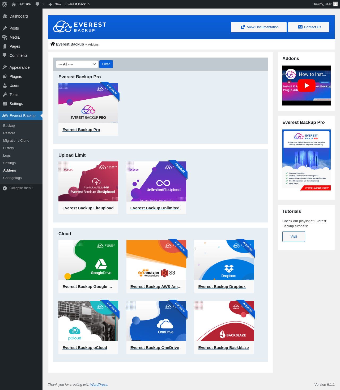Open the Everest Backup Unlimited link
340x390 pixels.
tap(155, 208)
